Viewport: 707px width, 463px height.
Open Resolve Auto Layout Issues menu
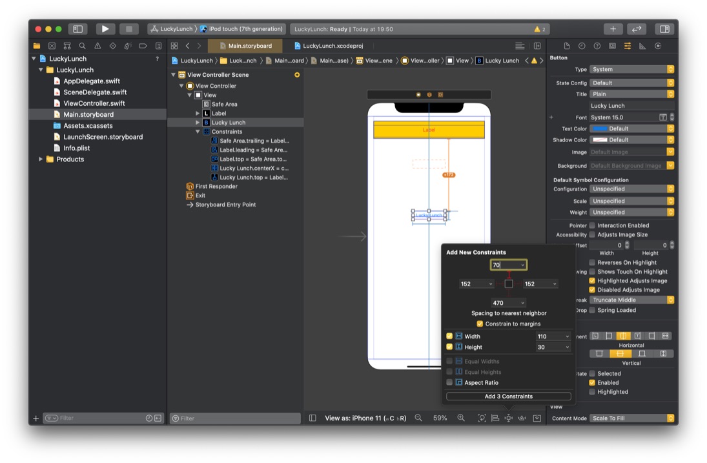pyautogui.click(x=522, y=418)
